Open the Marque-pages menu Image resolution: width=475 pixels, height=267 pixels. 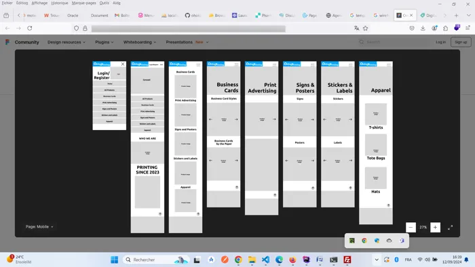[84, 3]
